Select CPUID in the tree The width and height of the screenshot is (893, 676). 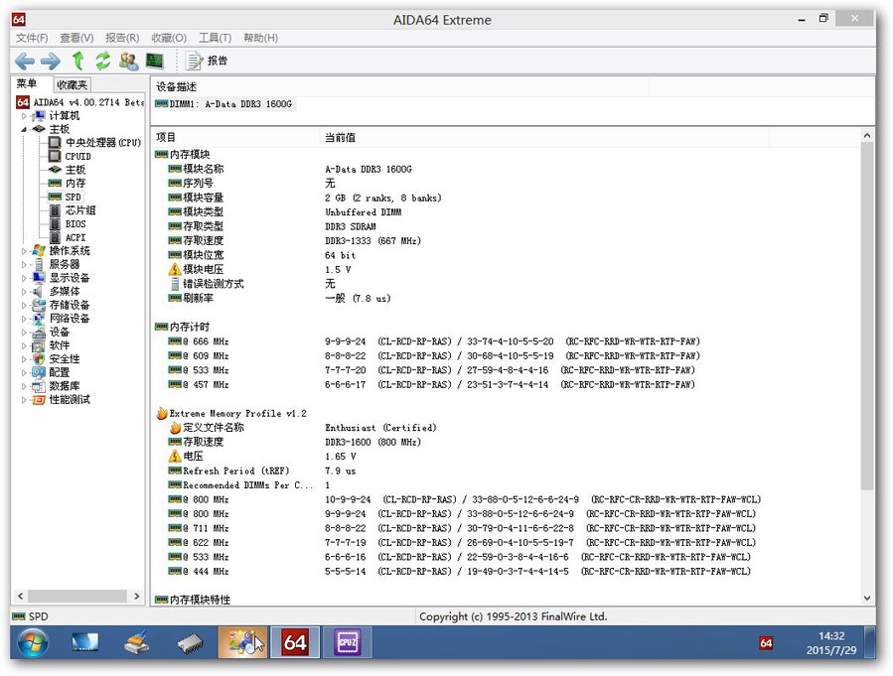tap(71, 156)
